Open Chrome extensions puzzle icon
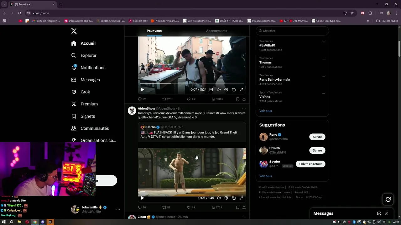This screenshot has width=401, height=225. (x=370, y=13)
